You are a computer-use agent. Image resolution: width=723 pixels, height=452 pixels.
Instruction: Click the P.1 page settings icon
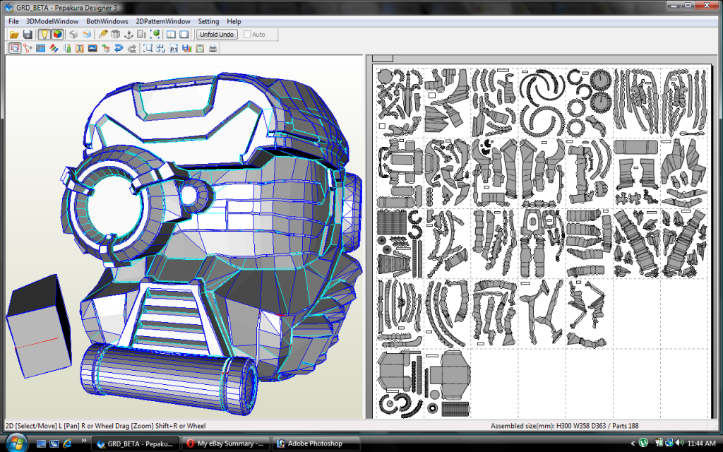click(x=174, y=48)
